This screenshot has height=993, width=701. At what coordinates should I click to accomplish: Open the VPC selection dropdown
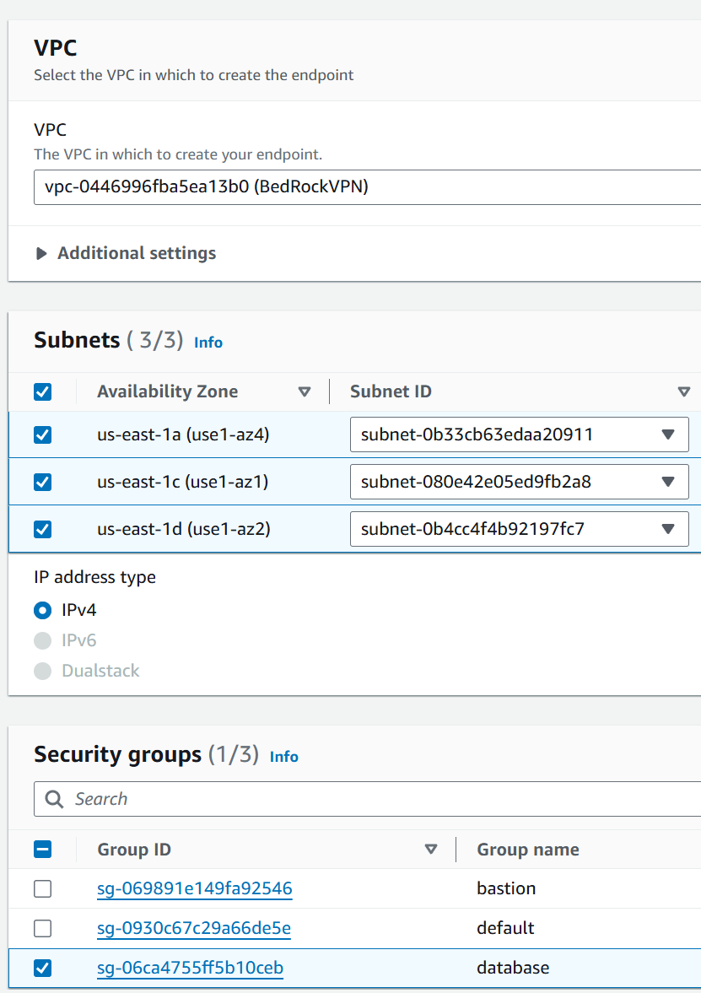click(x=363, y=186)
